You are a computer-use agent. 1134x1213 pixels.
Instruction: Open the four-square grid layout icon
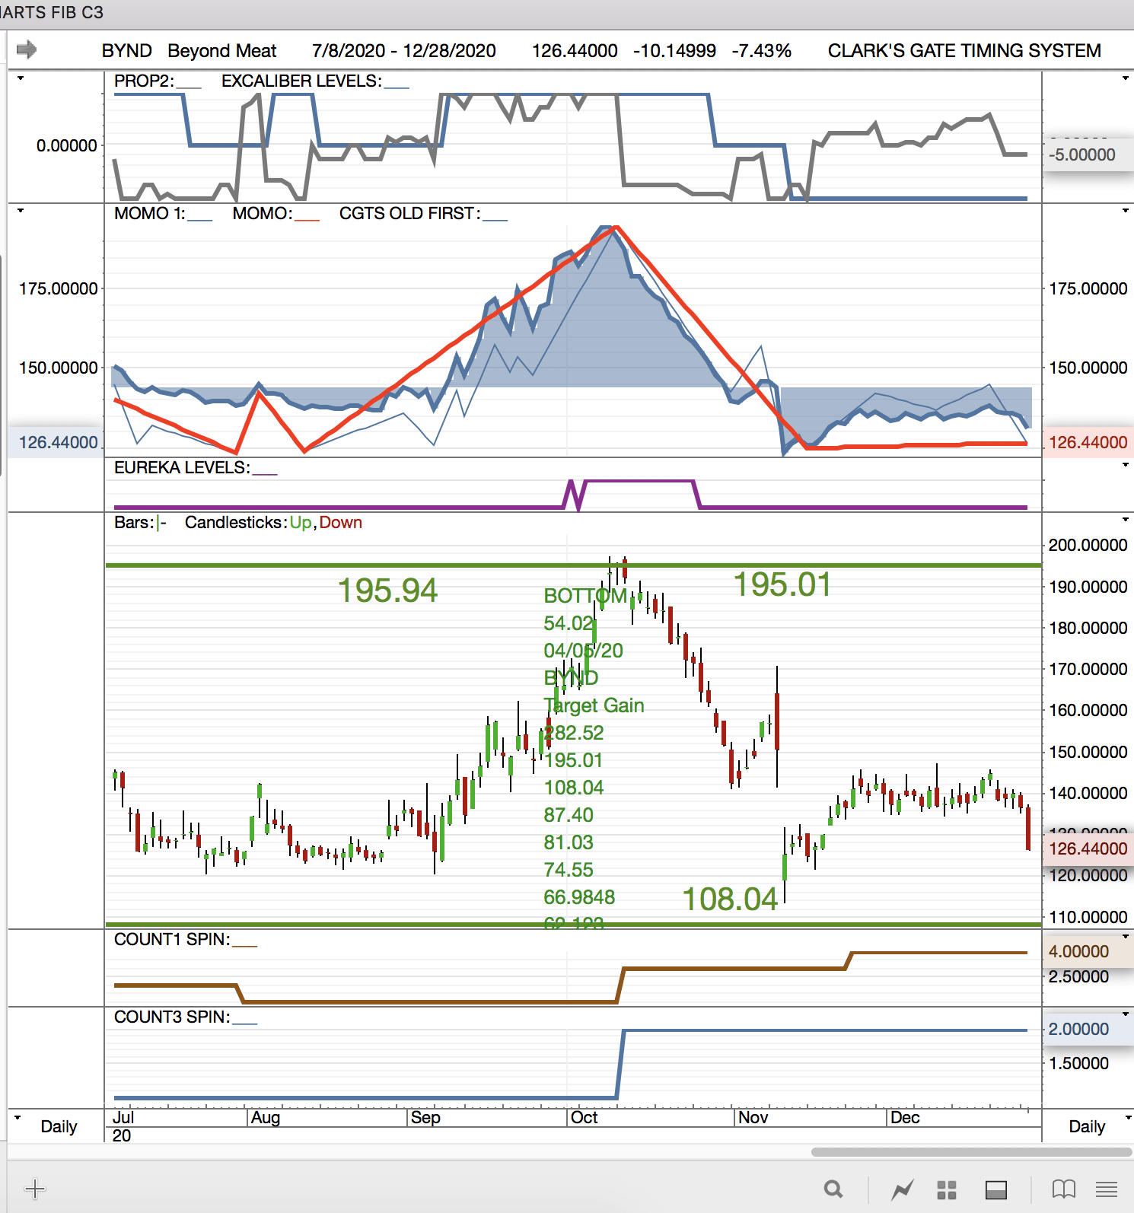click(x=947, y=1189)
